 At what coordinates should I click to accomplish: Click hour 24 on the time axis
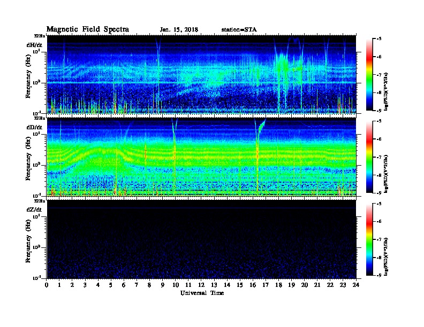[356, 285]
